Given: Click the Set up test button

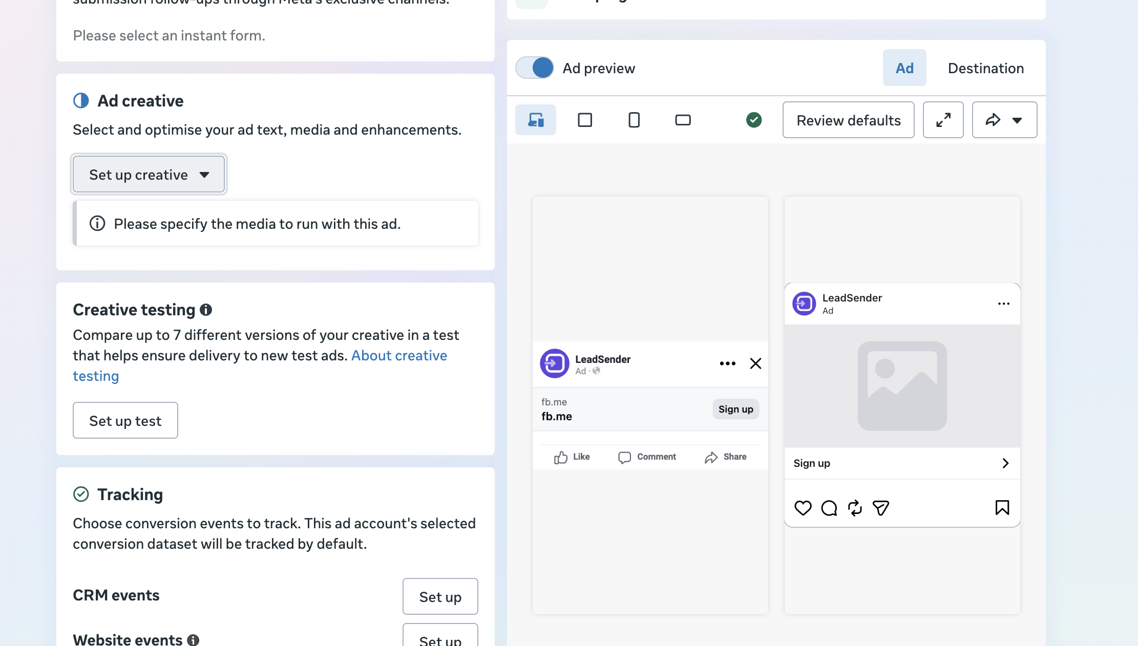Looking at the screenshot, I should coord(125,420).
